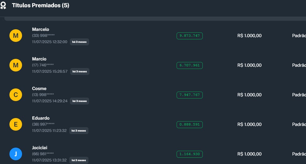Open winner name Cosme
Image resolution: width=306 pixels, height=164 pixels.
click(x=39, y=88)
